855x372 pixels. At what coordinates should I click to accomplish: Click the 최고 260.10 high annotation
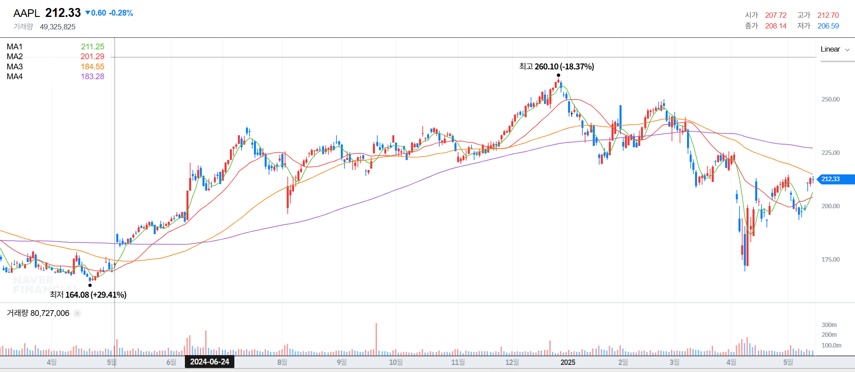pyautogui.click(x=556, y=67)
